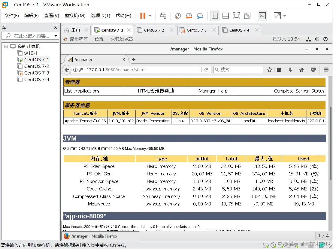Image resolution: width=333 pixels, height=249 pixels.
Task: Open the 编辑(E) menu
Action: [x=32, y=16]
